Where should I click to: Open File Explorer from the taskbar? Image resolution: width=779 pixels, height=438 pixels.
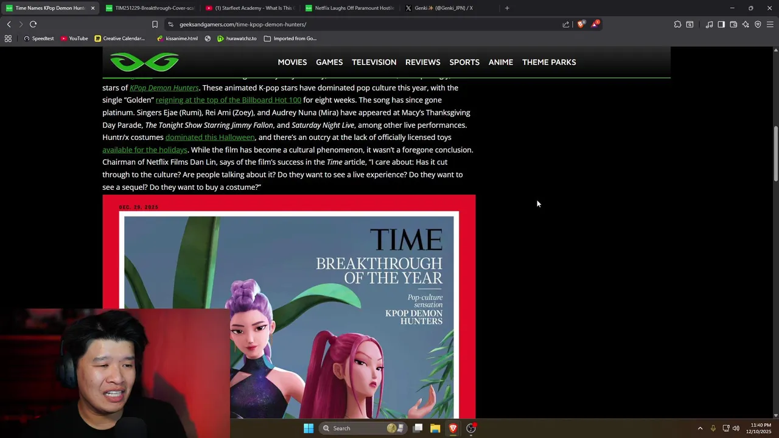tap(435, 428)
